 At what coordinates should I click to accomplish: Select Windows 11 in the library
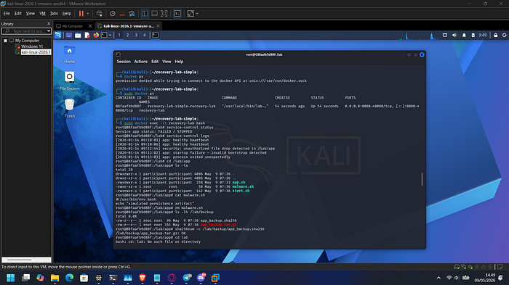32,46
